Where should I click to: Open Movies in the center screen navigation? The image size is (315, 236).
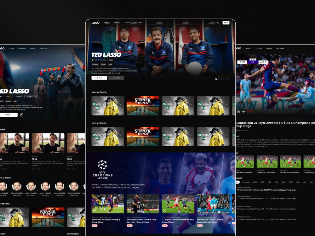coord(127,23)
